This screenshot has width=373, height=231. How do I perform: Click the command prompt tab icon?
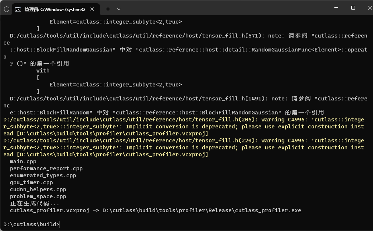(18, 9)
